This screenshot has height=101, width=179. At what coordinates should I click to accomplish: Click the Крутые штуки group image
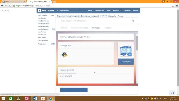[126, 50]
